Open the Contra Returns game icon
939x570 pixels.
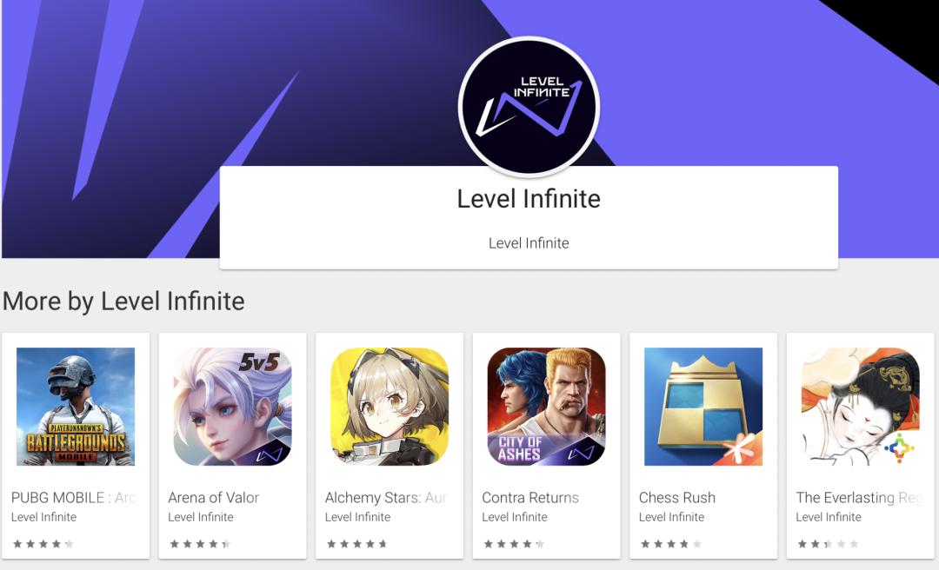(x=546, y=407)
